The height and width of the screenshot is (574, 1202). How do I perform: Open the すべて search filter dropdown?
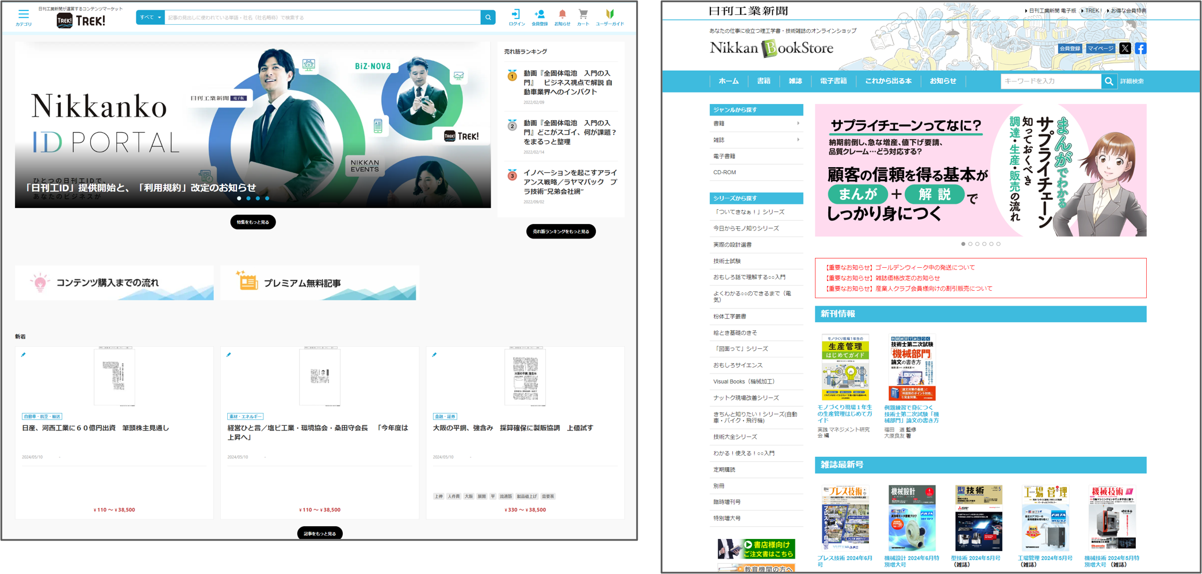coord(150,17)
